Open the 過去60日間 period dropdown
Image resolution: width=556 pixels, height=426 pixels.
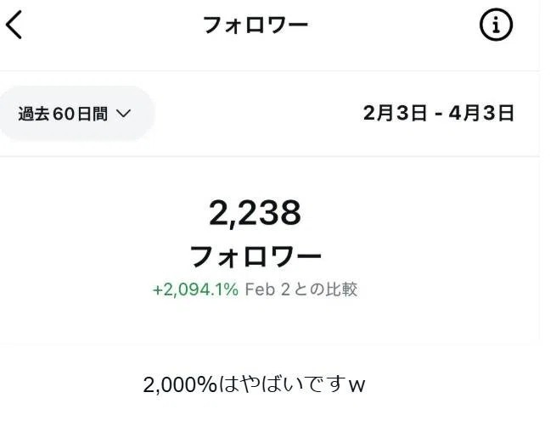point(75,114)
